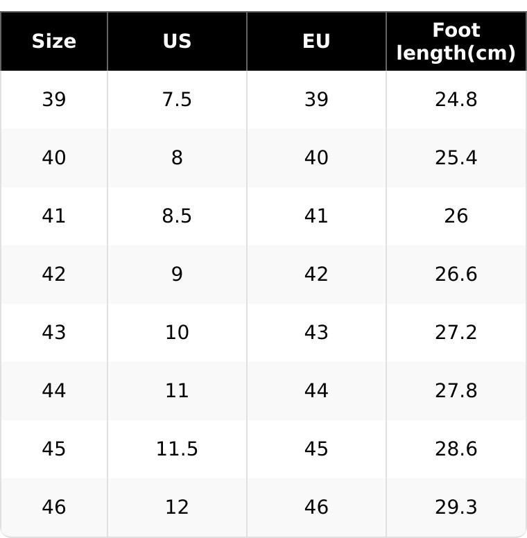Viewport: 527px width, 538px height.
Task: Select the US size 11 cell
Action: coord(177,391)
